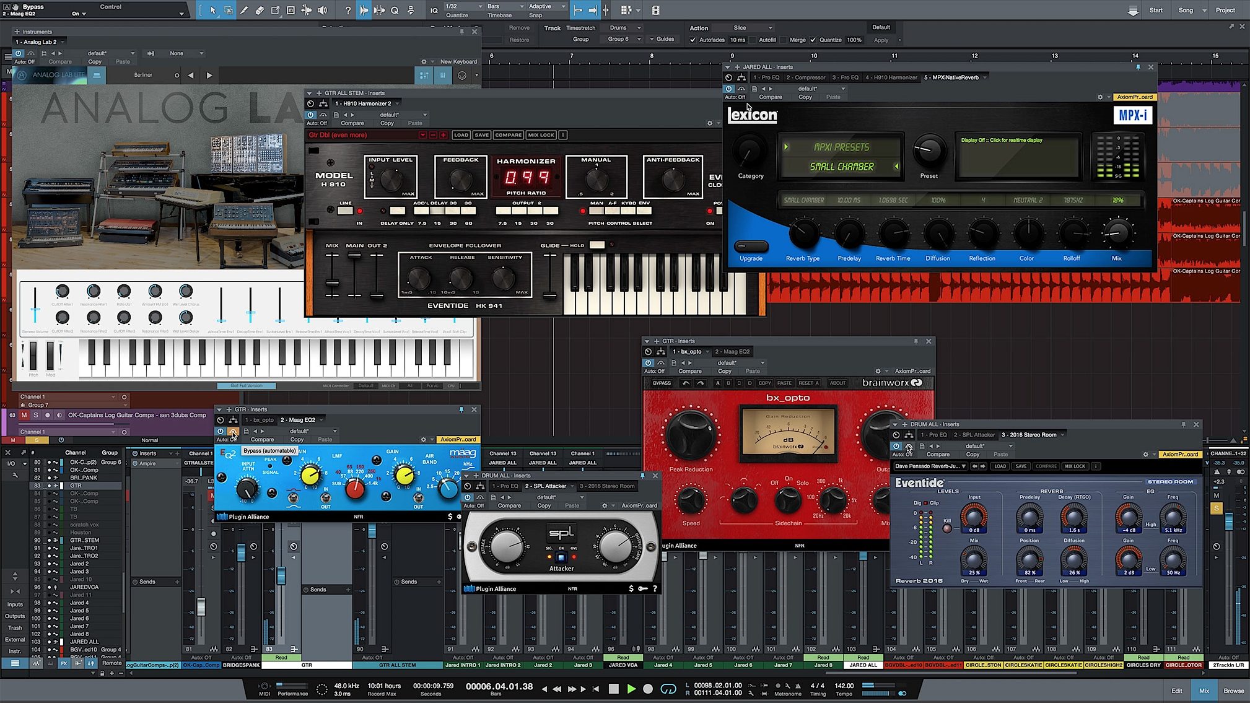This screenshot has width=1250, height=703.
Task: Click Return to Zero transport icon
Action: (x=596, y=689)
